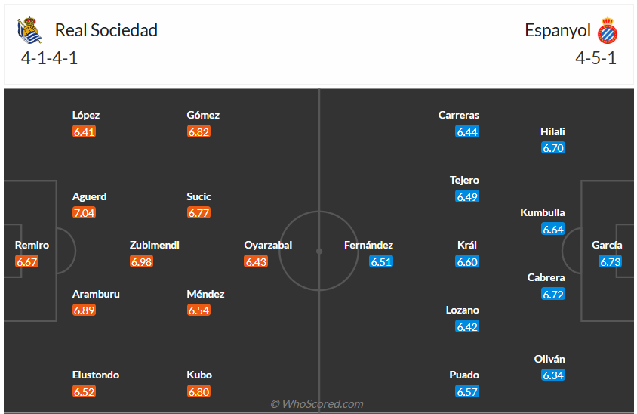
Task: Click the player name Kumbulla
Action: [543, 212]
